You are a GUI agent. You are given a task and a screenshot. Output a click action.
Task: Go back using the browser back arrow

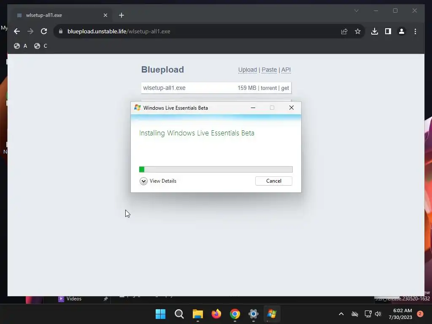[17, 31]
